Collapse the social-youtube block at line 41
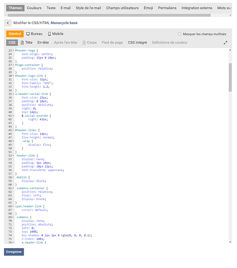The image size is (237, 268). tap(13, 116)
